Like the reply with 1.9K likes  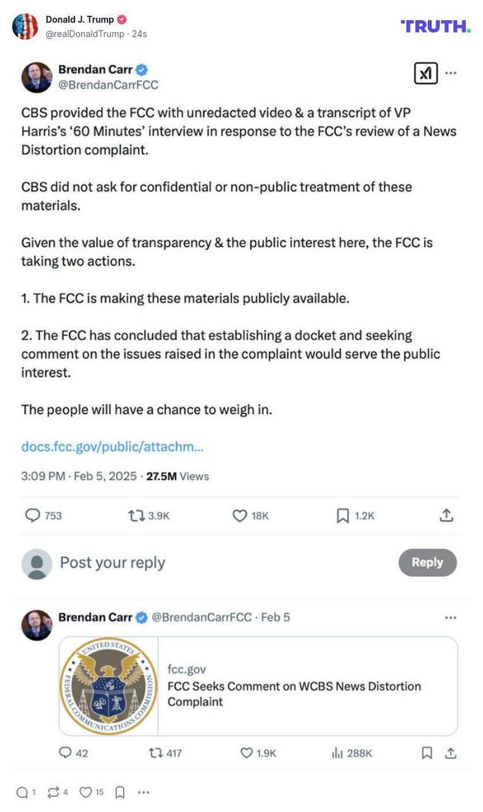click(247, 752)
